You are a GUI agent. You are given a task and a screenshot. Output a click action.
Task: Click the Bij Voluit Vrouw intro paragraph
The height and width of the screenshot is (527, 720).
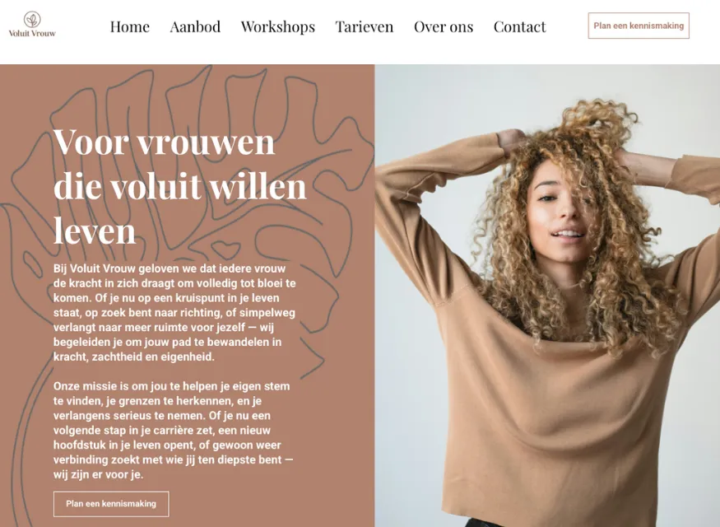click(174, 312)
